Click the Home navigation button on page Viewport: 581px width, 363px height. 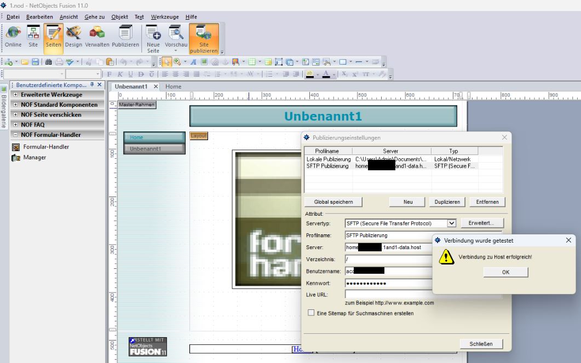coord(154,137)
